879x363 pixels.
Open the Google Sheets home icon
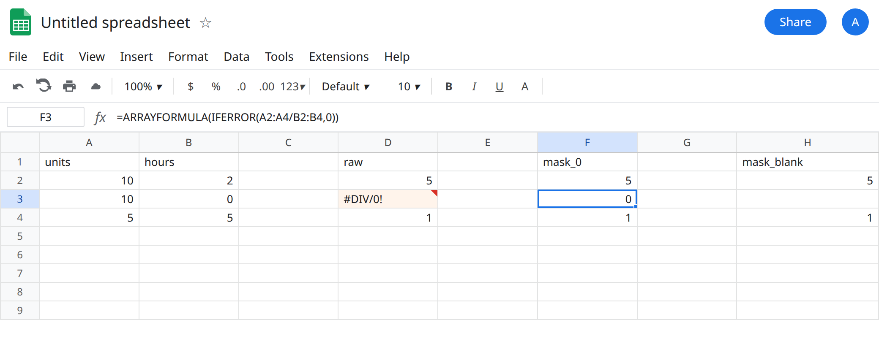21,22
